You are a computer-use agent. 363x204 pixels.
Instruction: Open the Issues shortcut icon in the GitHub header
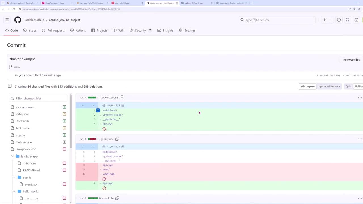coord(339,20)
